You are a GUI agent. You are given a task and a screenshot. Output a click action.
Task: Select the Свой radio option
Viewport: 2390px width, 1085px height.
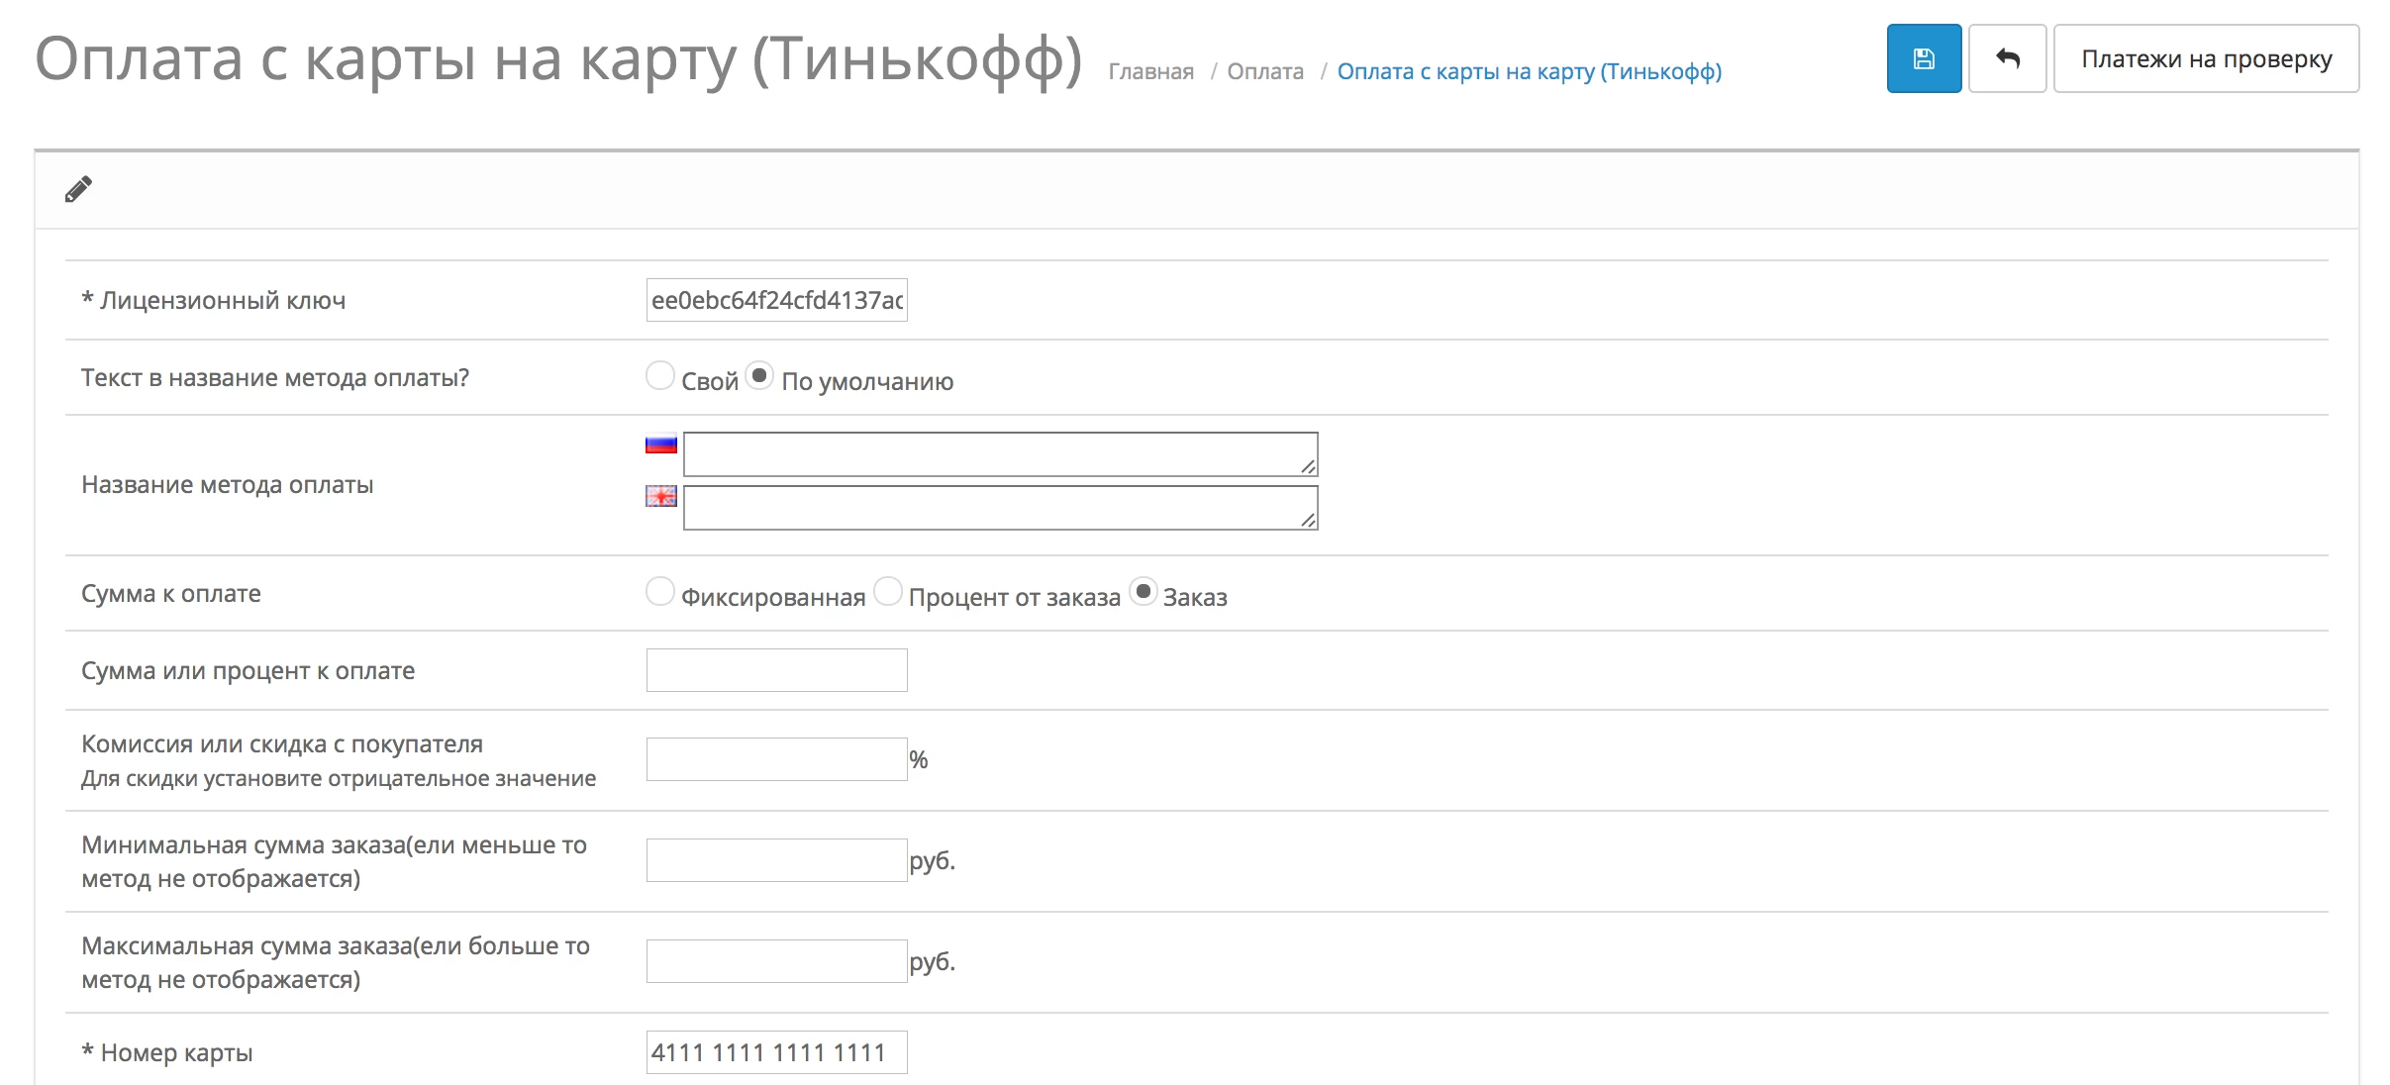click(x=659, y=375)
